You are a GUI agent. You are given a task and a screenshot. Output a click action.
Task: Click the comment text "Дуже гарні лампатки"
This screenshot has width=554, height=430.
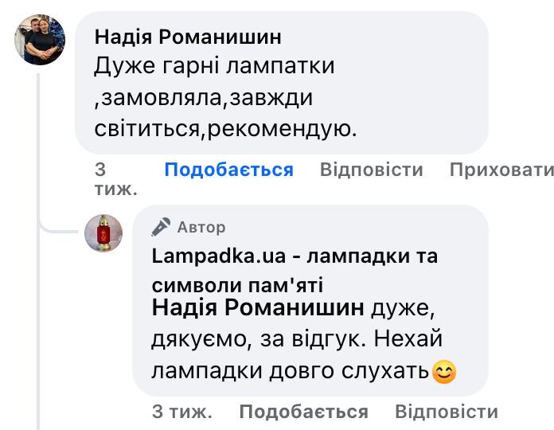tap(213, 66)
